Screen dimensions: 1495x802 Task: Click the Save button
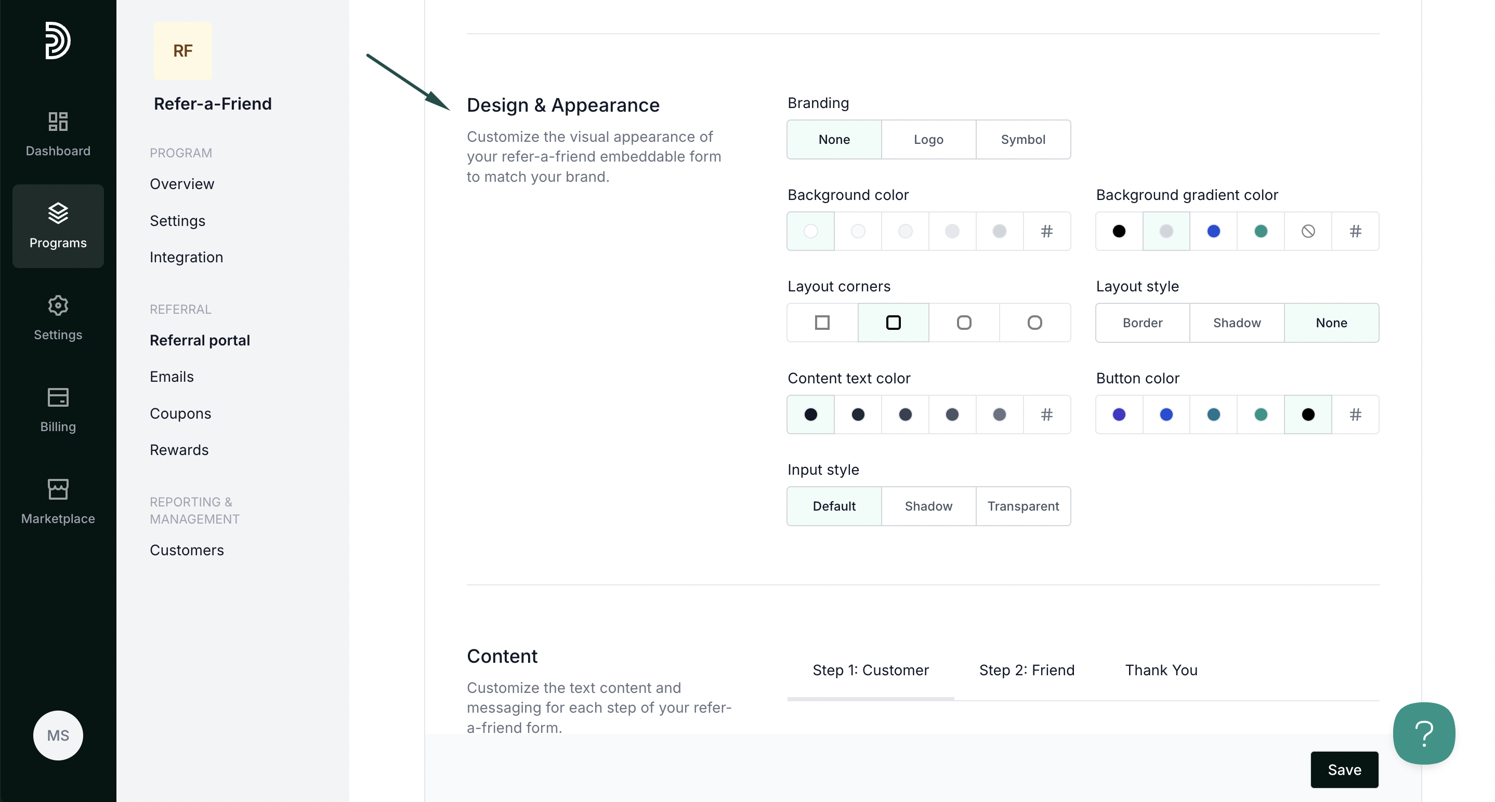pyautogui.click(x=1344, y=770)
